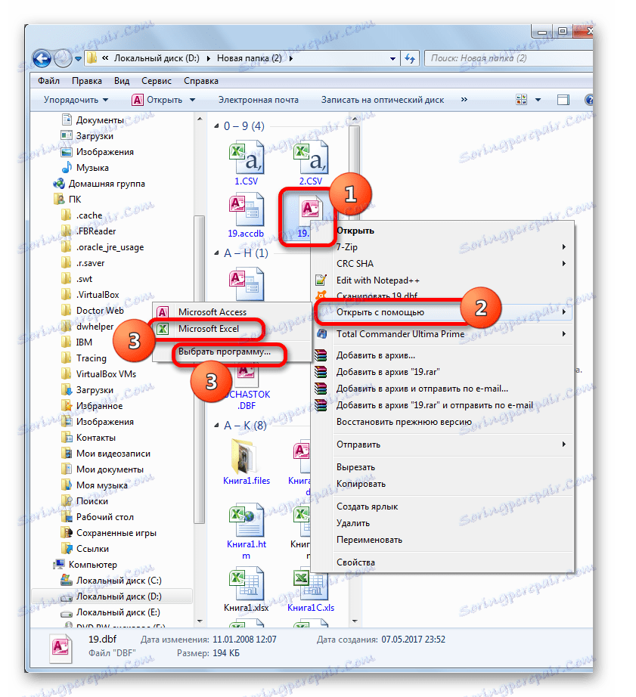Click WinRAR icon beside Добавить в архив...
The image size is (636, 697).
321,355
